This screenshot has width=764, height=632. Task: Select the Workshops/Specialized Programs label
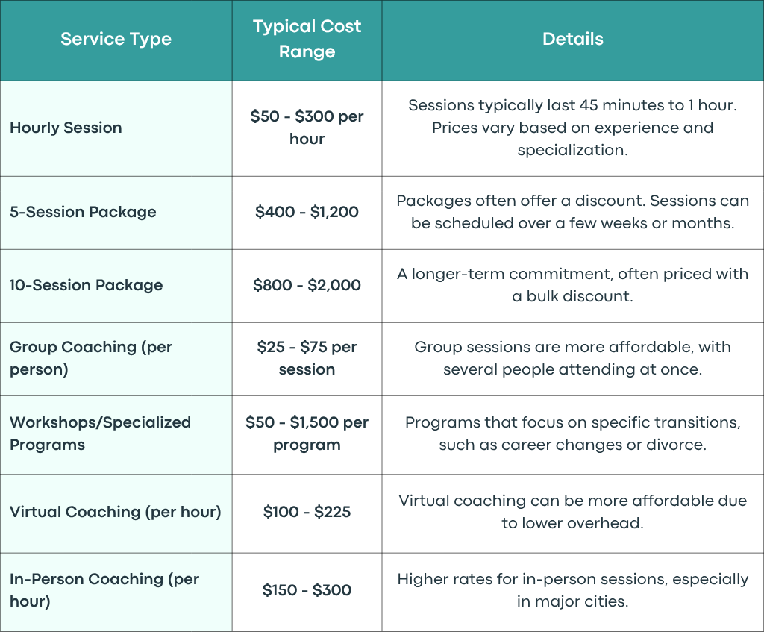pos(101,434)
